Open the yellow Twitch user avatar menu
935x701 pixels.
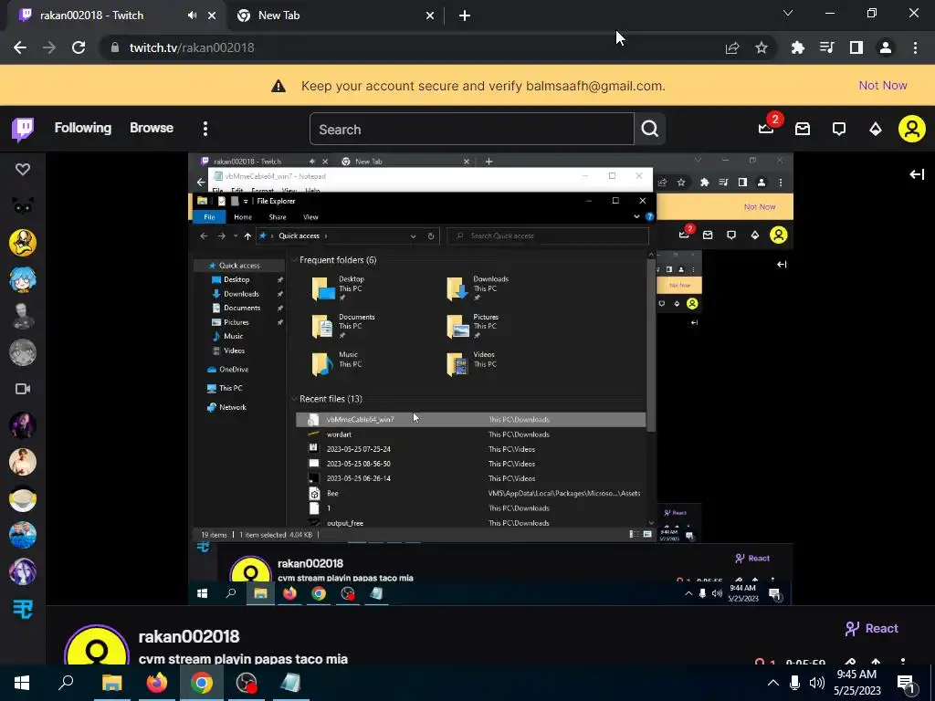click(912, 129)
